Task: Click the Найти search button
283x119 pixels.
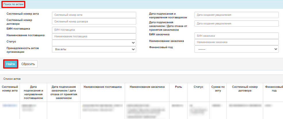Action: point(11,64)
